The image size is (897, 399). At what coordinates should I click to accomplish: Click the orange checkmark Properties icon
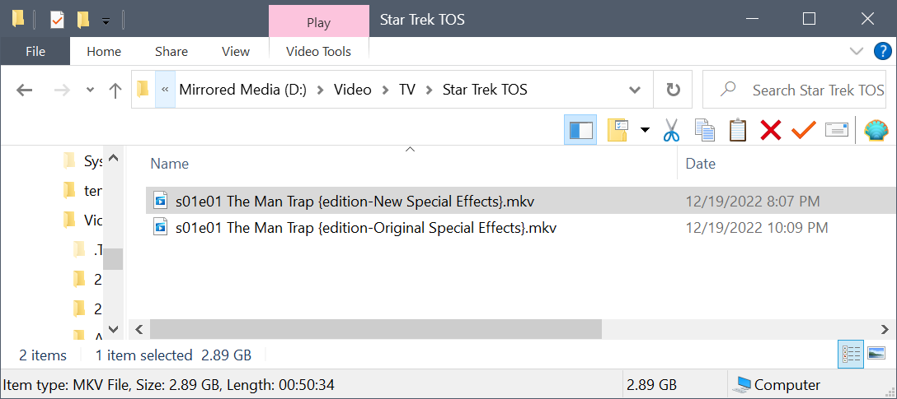803,130
